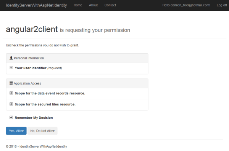
Task: Click the Personal Information panel heading
Action: point(77,58)
